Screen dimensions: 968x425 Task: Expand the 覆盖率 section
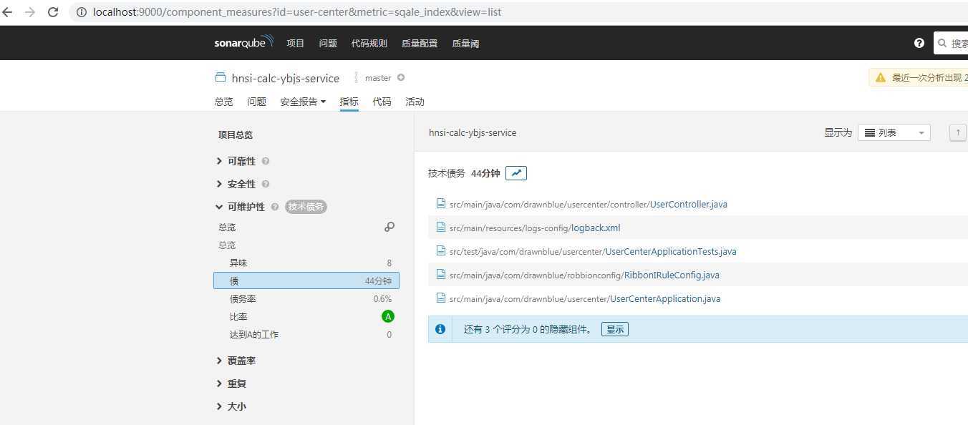point(236,361)
